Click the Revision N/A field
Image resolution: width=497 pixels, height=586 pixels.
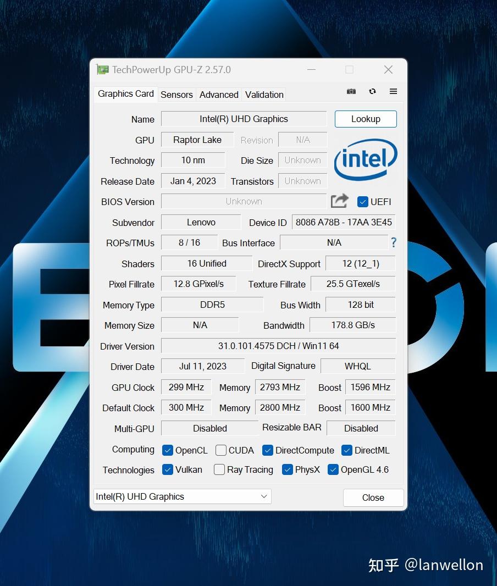pos(303,140)
